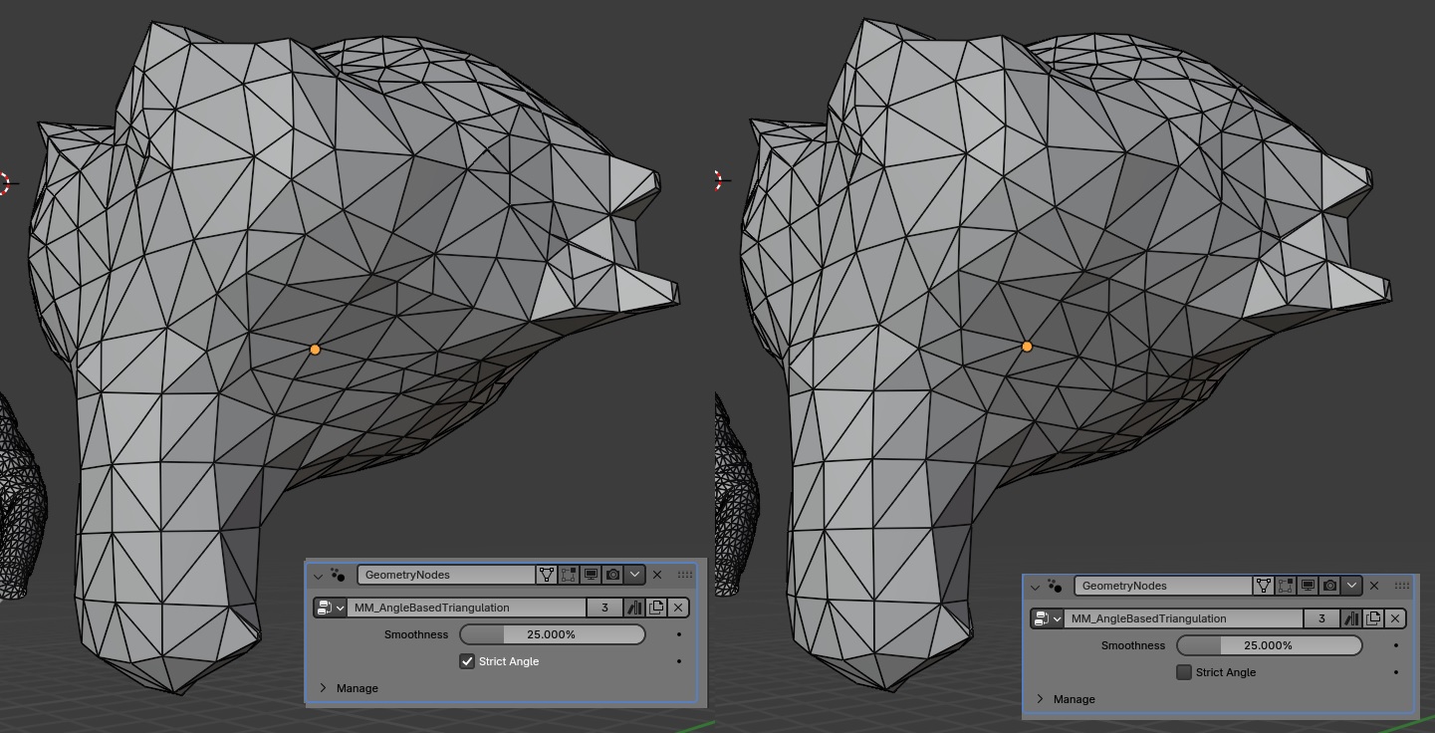Screen dimensions: 1435x733
Task: Click the library books icon in right panel
Action: [x=1351, y=618]
